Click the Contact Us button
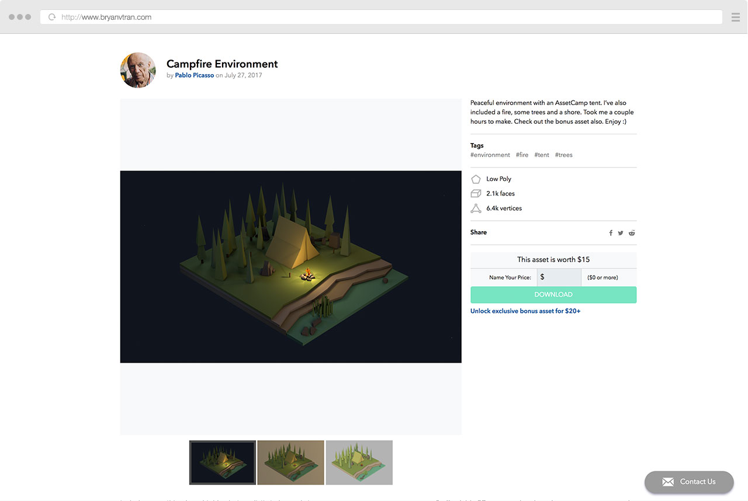Image resolution: width=748 pixels, height=501 pixels. [x=689, y=482]
